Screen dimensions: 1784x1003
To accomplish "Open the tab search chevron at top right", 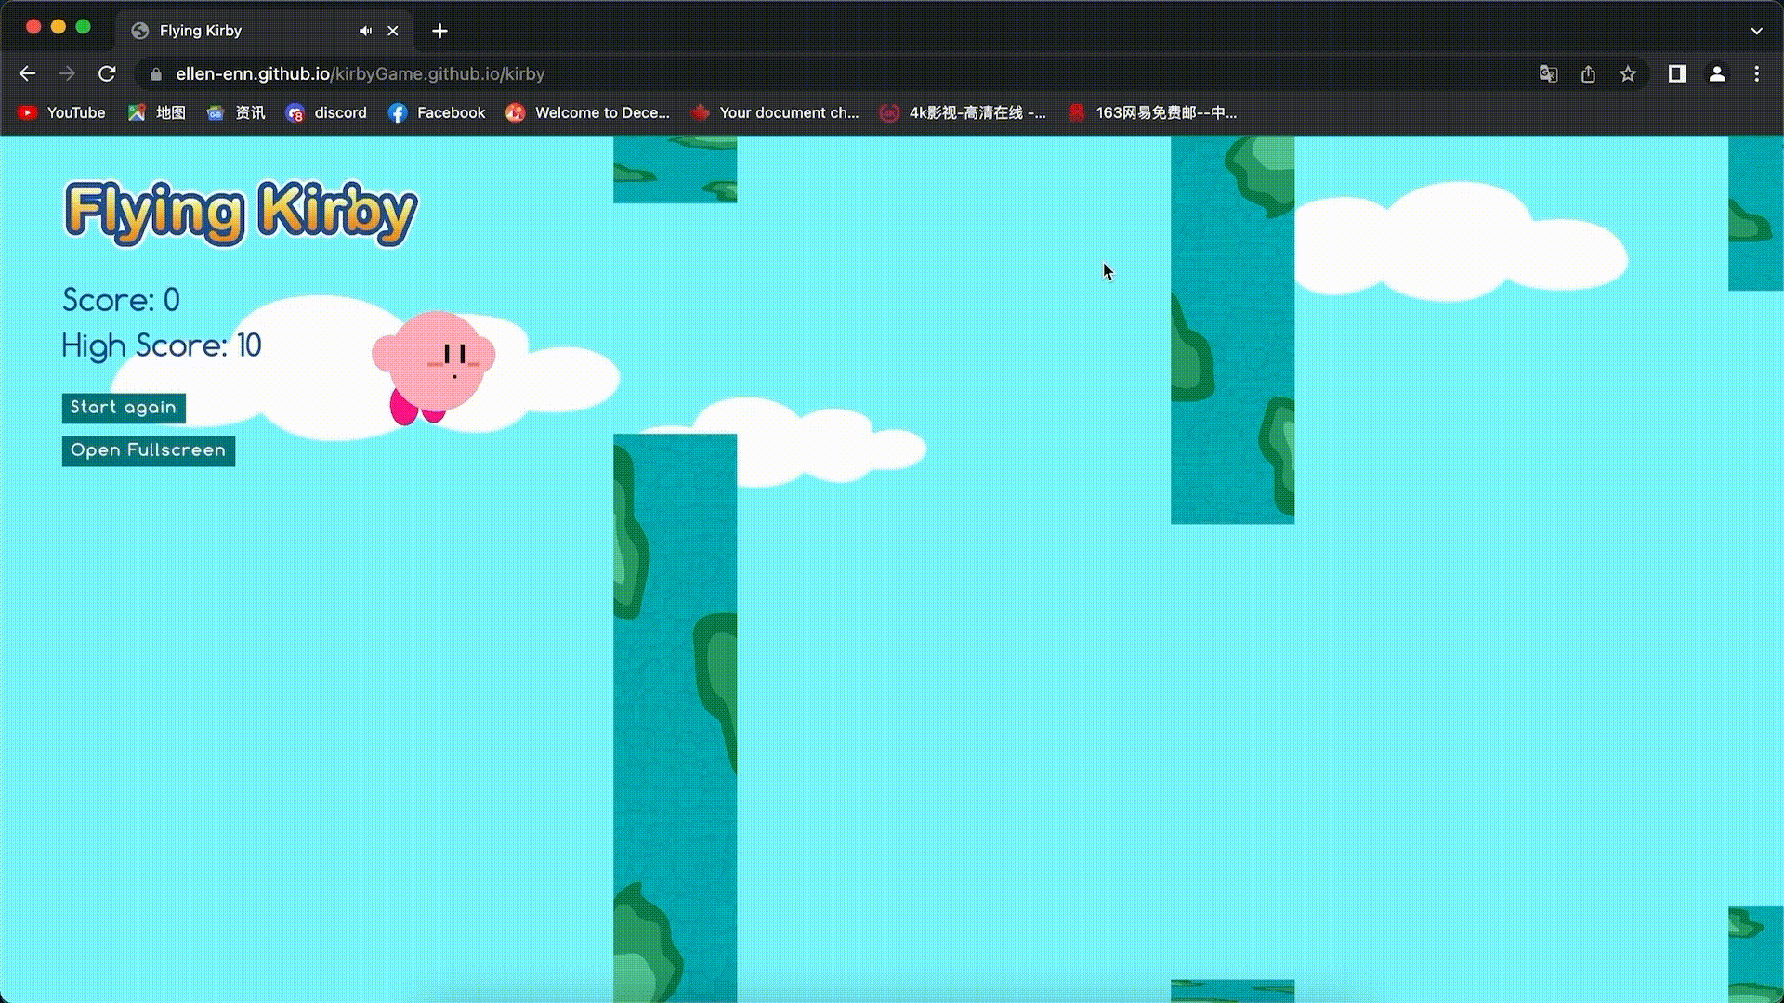I will [x=1756, y=31].
